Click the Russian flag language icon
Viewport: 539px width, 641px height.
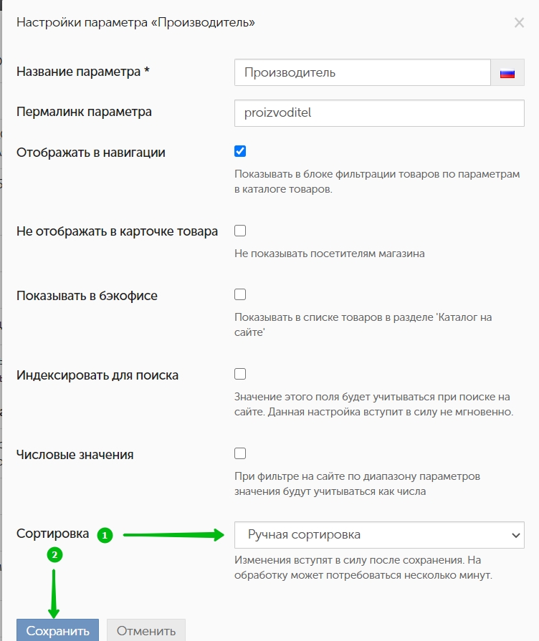(507, 73)
